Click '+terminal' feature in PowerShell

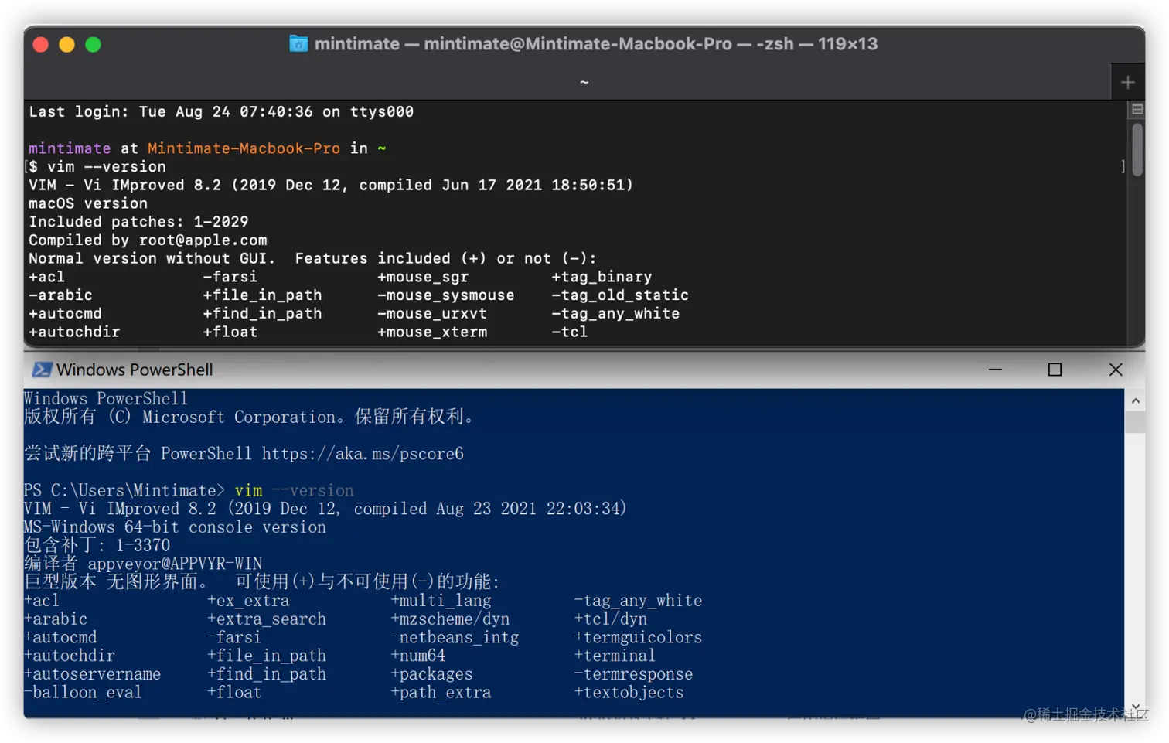(615, 656)
